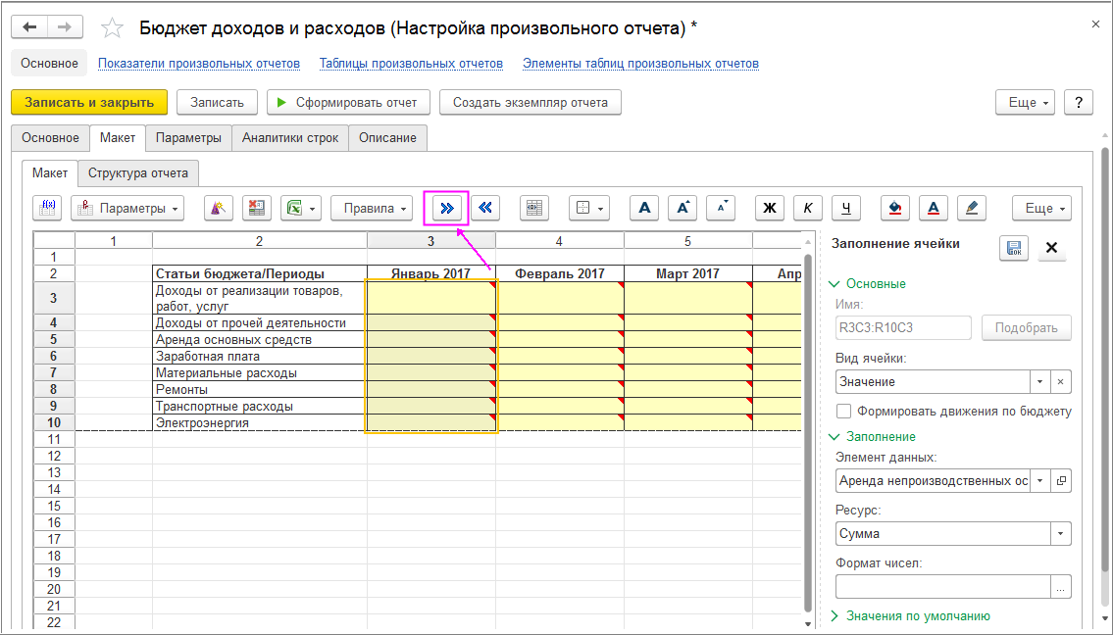The image size is (1113, 635).
Task: Close the Заполнение ячейки panel
Action: pyautogui.click(x=1052, y=248)
